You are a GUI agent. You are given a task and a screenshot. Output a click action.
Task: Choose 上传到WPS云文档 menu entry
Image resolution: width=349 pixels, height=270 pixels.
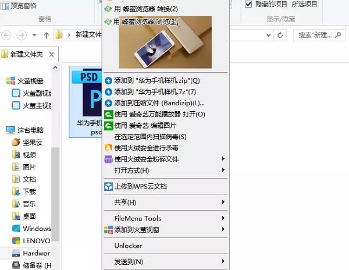tap(165, 187)
